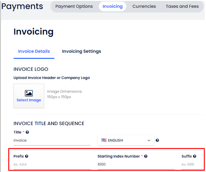
Task: Click the help icon beside language dropdown
Action: [x=157, y=140]
